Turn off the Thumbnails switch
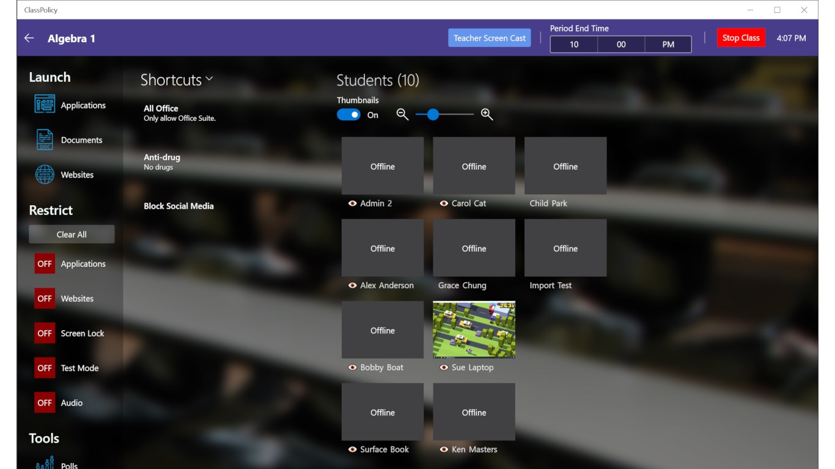The height and width of the screenshot is (469, 835). click(x=349, y=115)
